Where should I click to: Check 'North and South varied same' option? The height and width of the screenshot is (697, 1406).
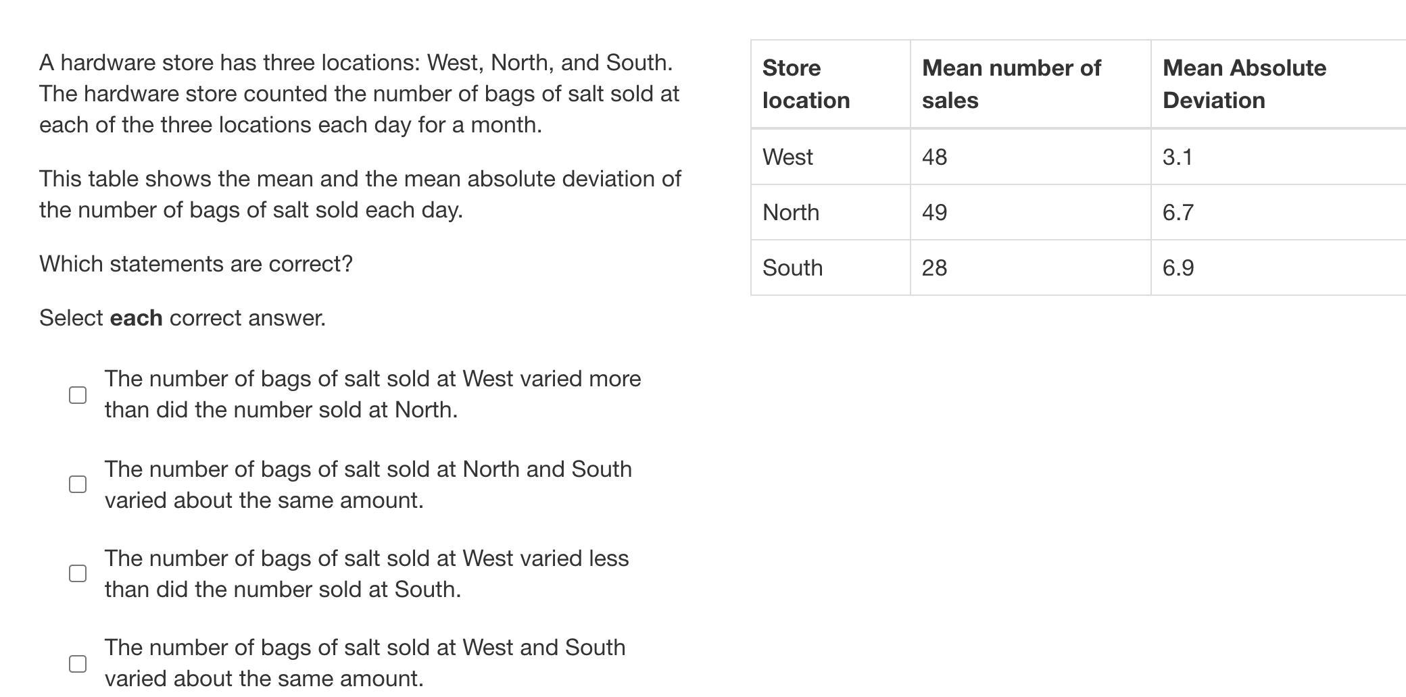click(78, 484)
